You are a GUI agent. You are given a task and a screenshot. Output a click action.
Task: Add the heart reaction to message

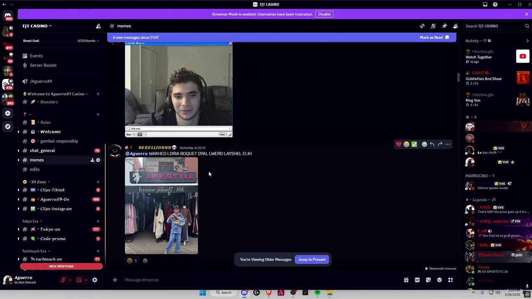[x=399, y=144]
